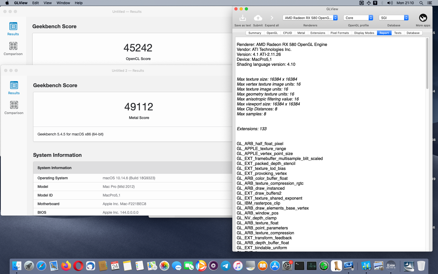
Task: Open System Preferences gear in dock
Action: [287, 266]
